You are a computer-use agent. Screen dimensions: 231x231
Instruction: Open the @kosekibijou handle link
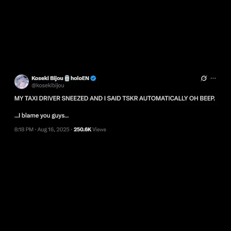[48, 85]
